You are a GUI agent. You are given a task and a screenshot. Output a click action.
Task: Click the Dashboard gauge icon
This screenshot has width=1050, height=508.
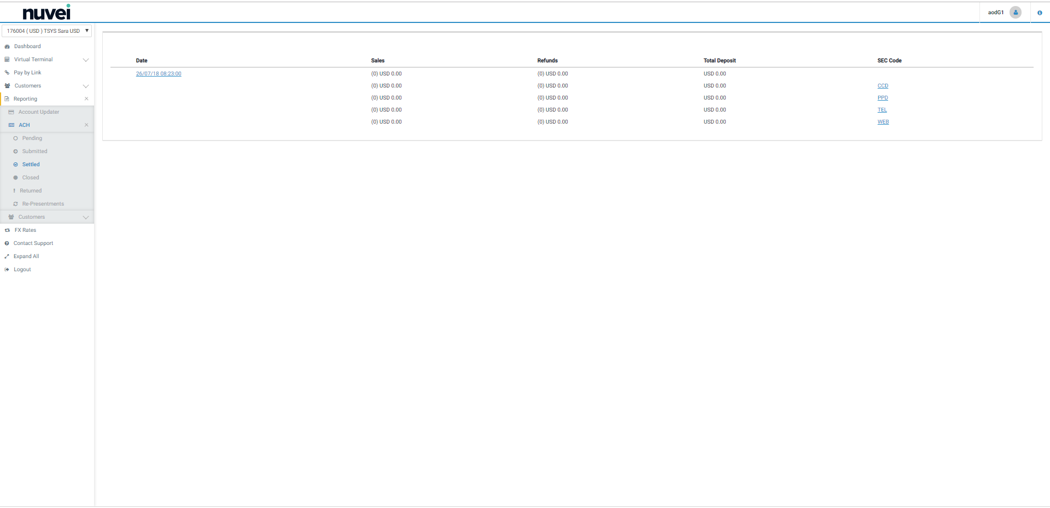[7, 46]
